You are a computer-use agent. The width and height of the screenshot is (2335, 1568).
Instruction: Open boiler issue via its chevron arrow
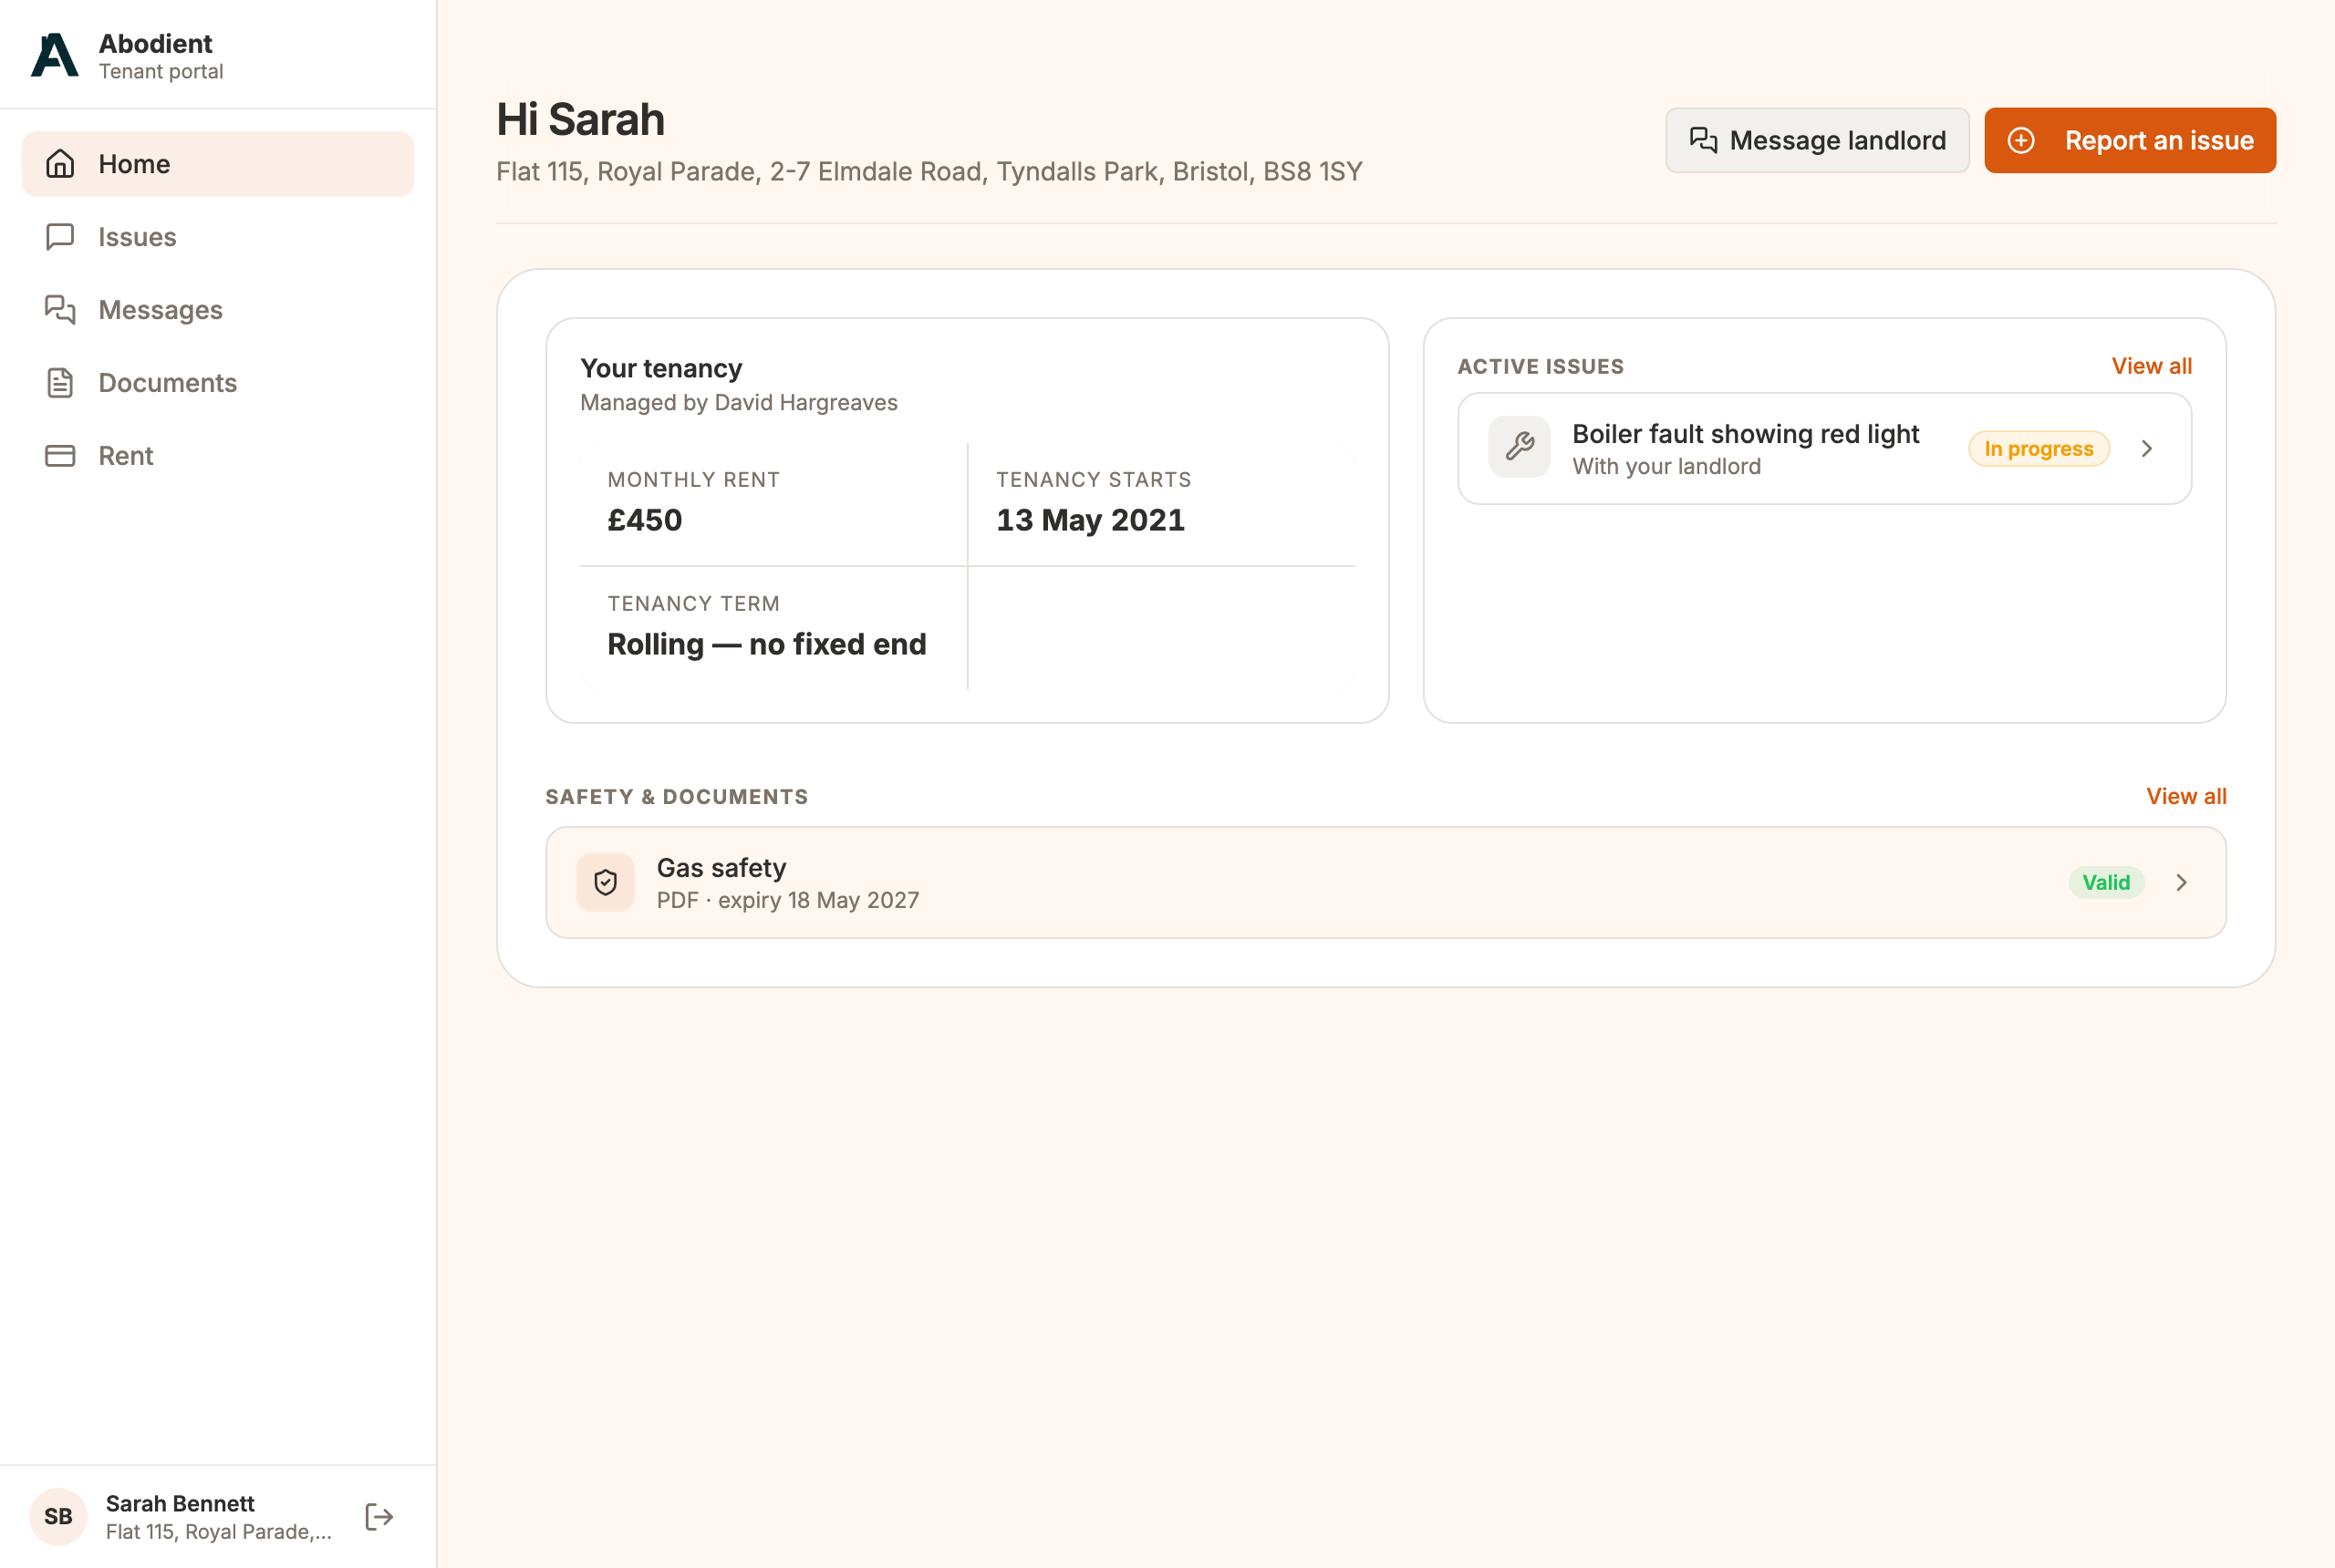(x=2147, y=448)
